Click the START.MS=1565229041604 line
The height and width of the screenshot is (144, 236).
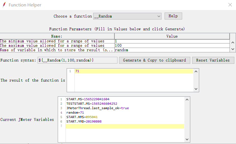click(x=88, y=99)
